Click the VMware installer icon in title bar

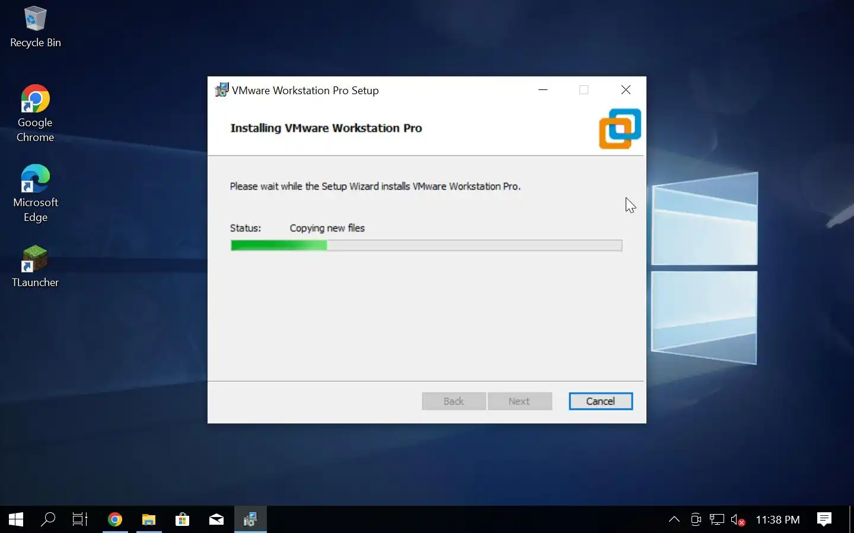222,90
